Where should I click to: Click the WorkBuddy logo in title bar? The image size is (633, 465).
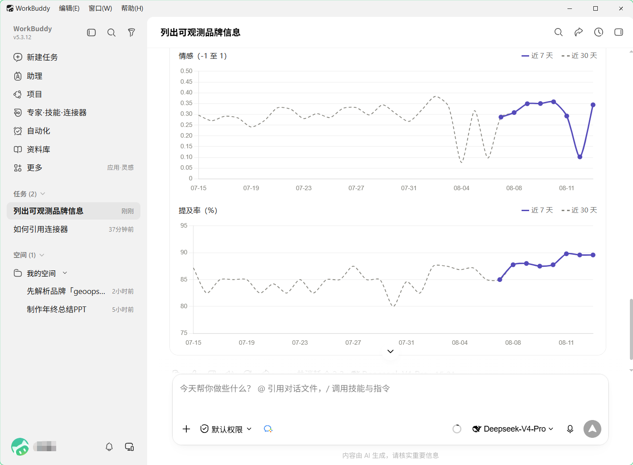click(10, 8)
